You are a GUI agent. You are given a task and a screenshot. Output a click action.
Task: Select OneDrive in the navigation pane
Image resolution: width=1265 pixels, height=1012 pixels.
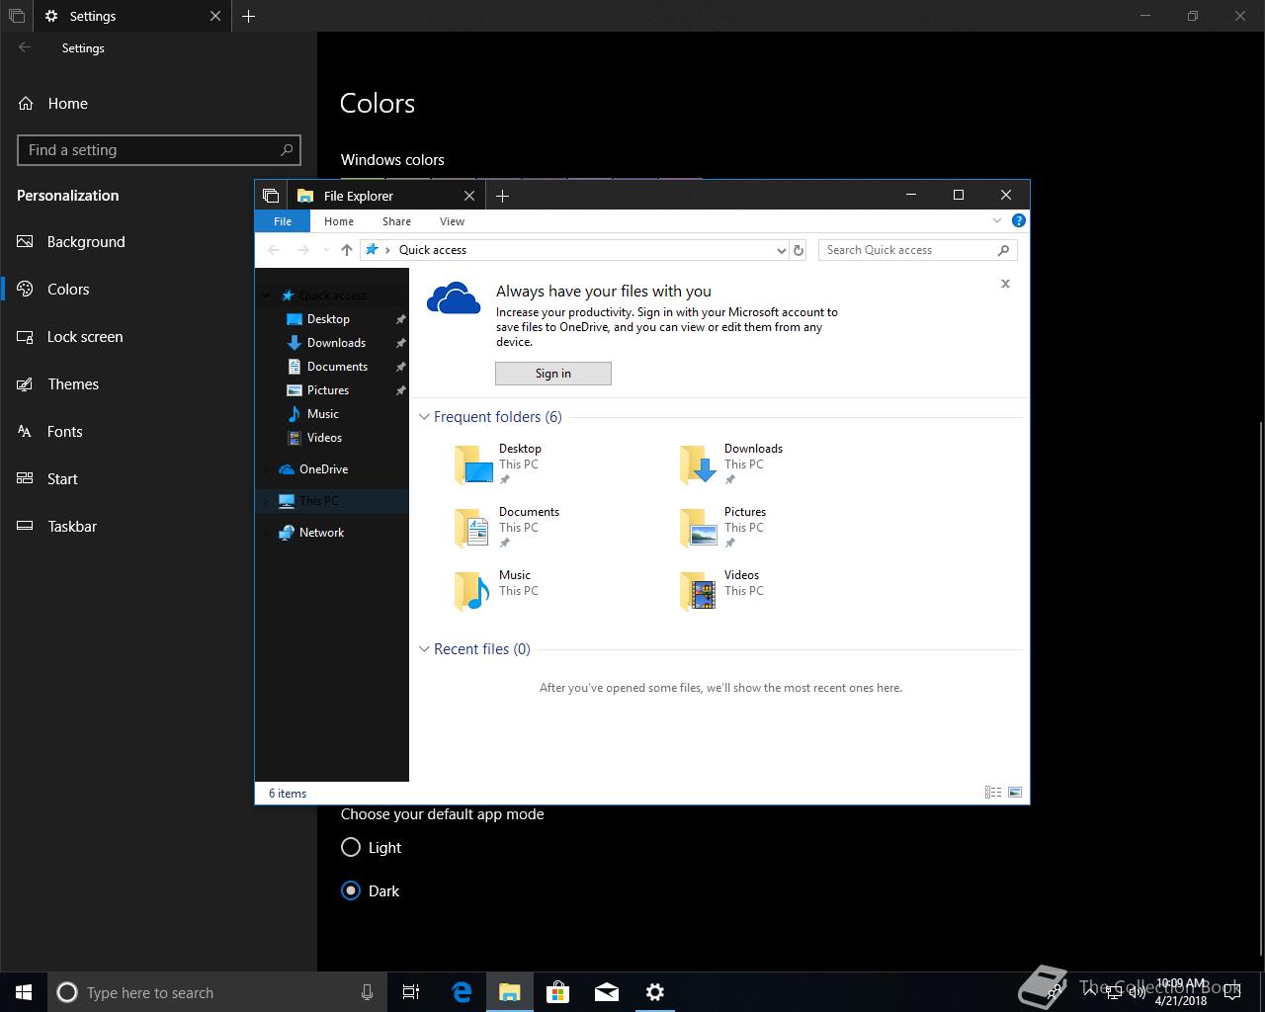click(x=332, y=469)
